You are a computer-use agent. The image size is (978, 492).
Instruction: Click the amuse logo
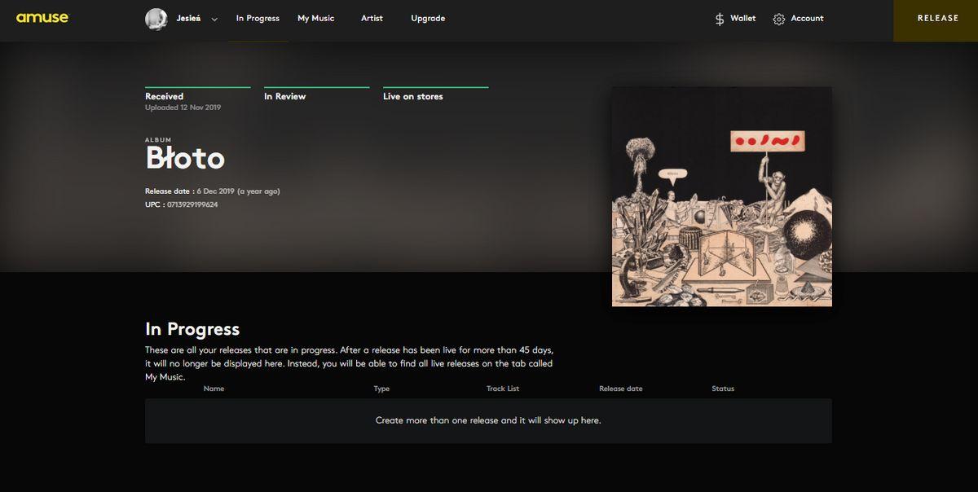42,18
